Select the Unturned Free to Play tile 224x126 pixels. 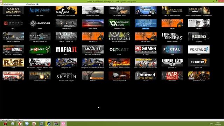coord(146,76)
